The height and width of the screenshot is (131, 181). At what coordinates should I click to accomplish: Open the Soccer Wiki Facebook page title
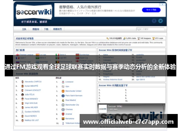115,106
